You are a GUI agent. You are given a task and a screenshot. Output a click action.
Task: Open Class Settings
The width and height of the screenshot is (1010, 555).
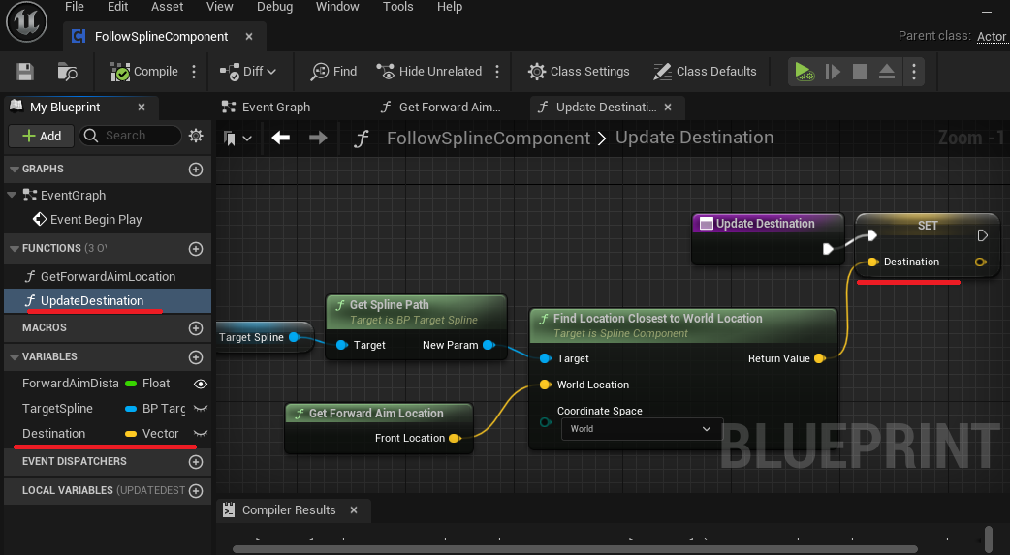coord(579,72)
